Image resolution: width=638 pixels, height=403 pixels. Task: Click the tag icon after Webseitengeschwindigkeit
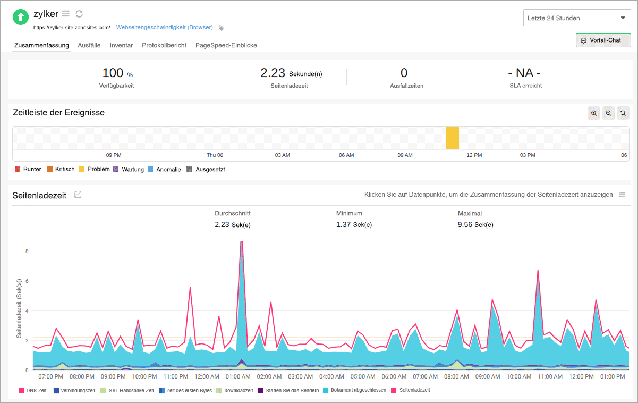point(222,28)
